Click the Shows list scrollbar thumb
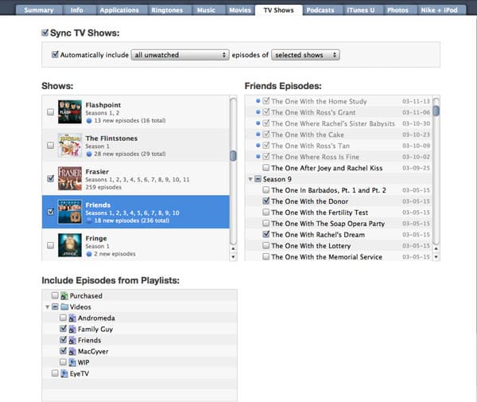Viewport: 477px width, 402px height. (233, 155)
